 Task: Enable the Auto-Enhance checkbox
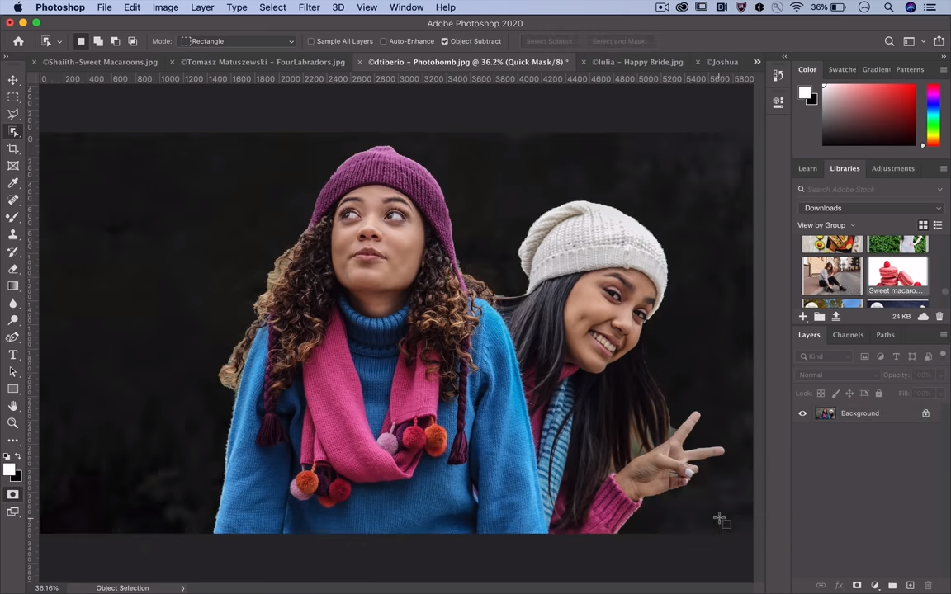[x=383, y=41]
